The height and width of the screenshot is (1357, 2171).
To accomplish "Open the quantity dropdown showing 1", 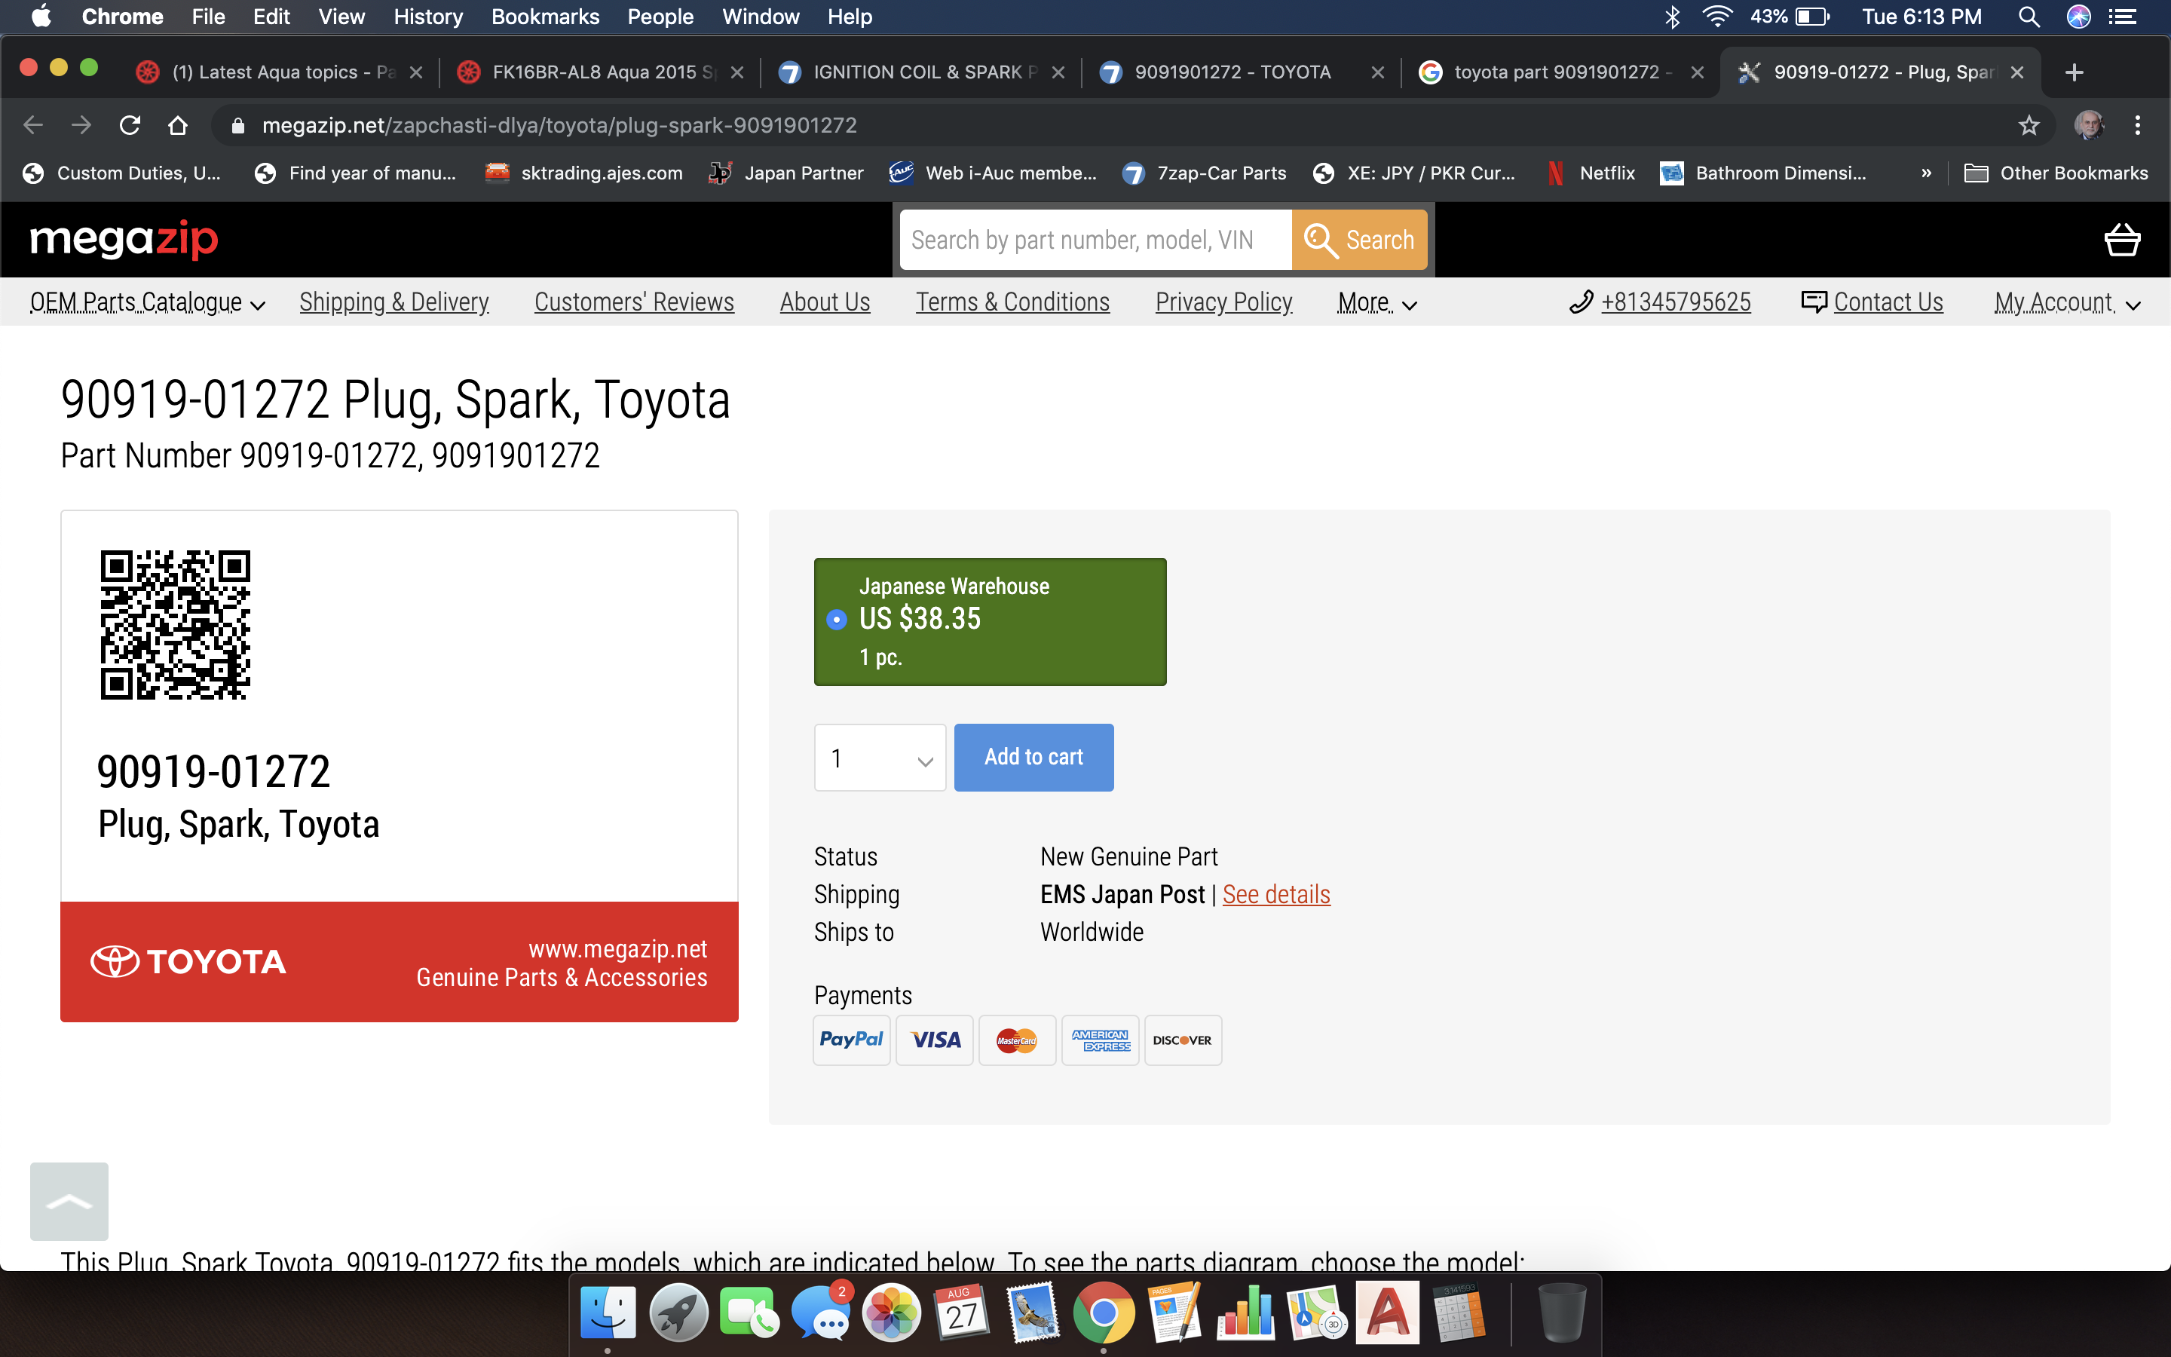I will (880, 758).
